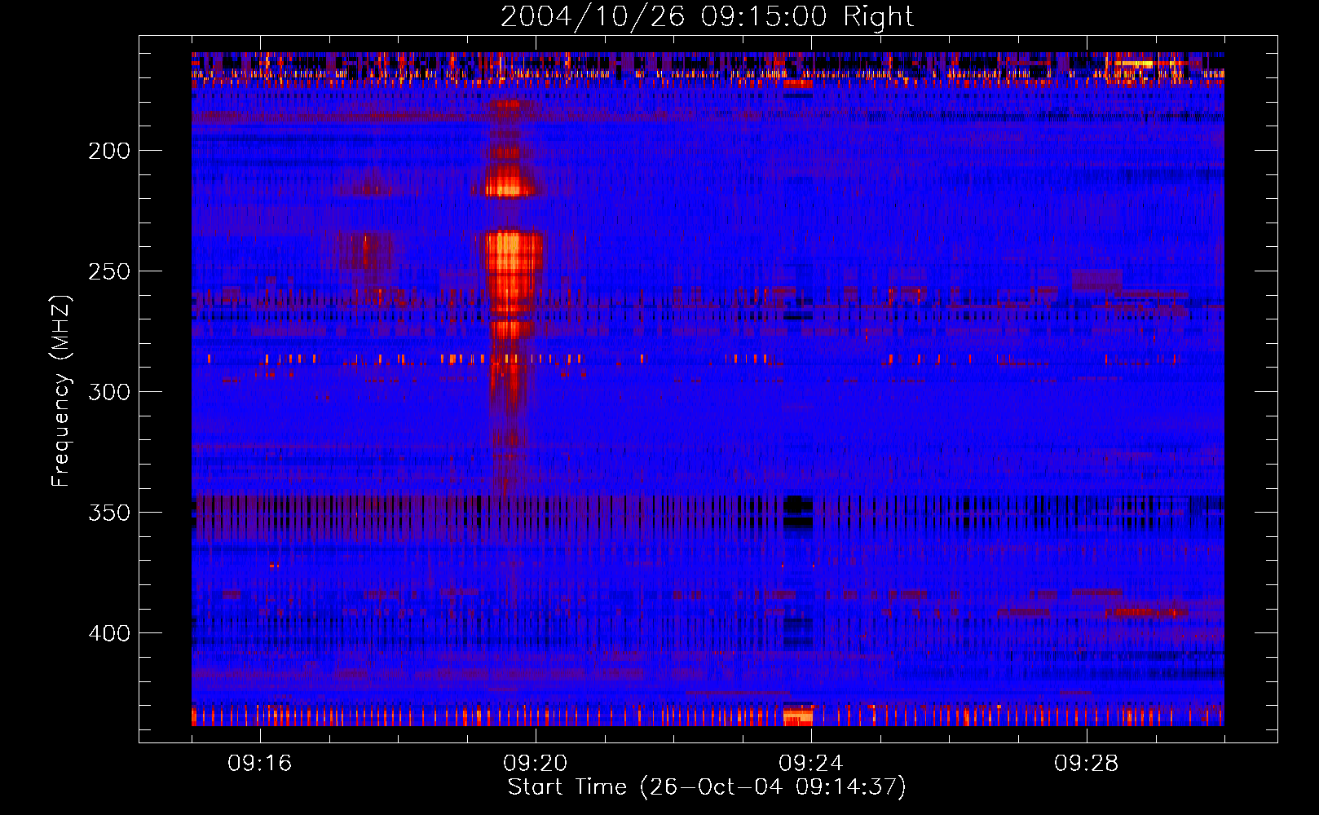The image size is (1319, 815).
Task: Click the "Frequency (MHZ)" axis label
Action: (61, 390)
